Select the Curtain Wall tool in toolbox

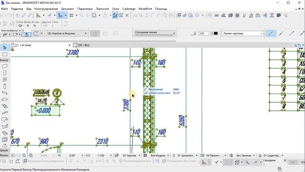[x=5, y=140]
